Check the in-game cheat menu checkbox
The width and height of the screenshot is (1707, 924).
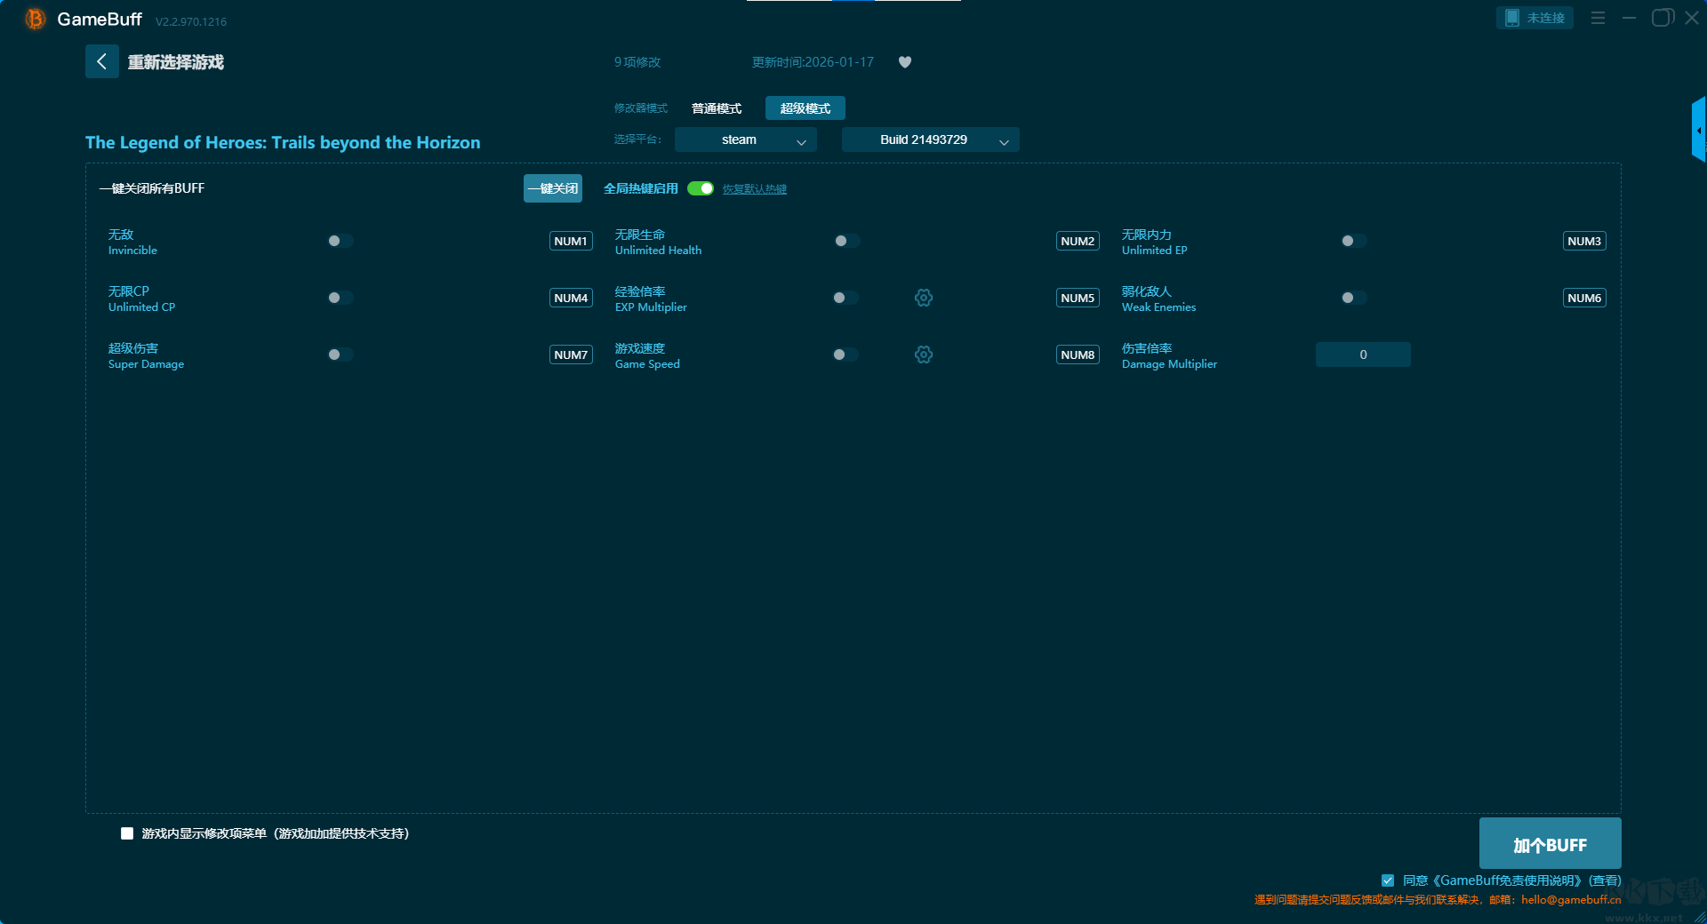(127, 833)
